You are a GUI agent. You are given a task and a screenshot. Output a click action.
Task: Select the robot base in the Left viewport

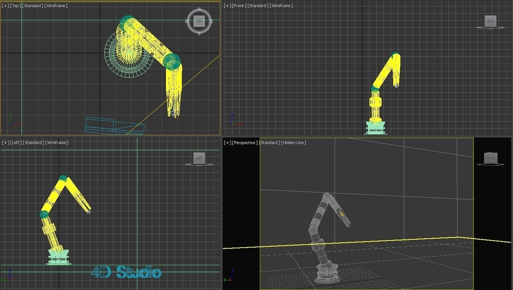click(59, 257)
